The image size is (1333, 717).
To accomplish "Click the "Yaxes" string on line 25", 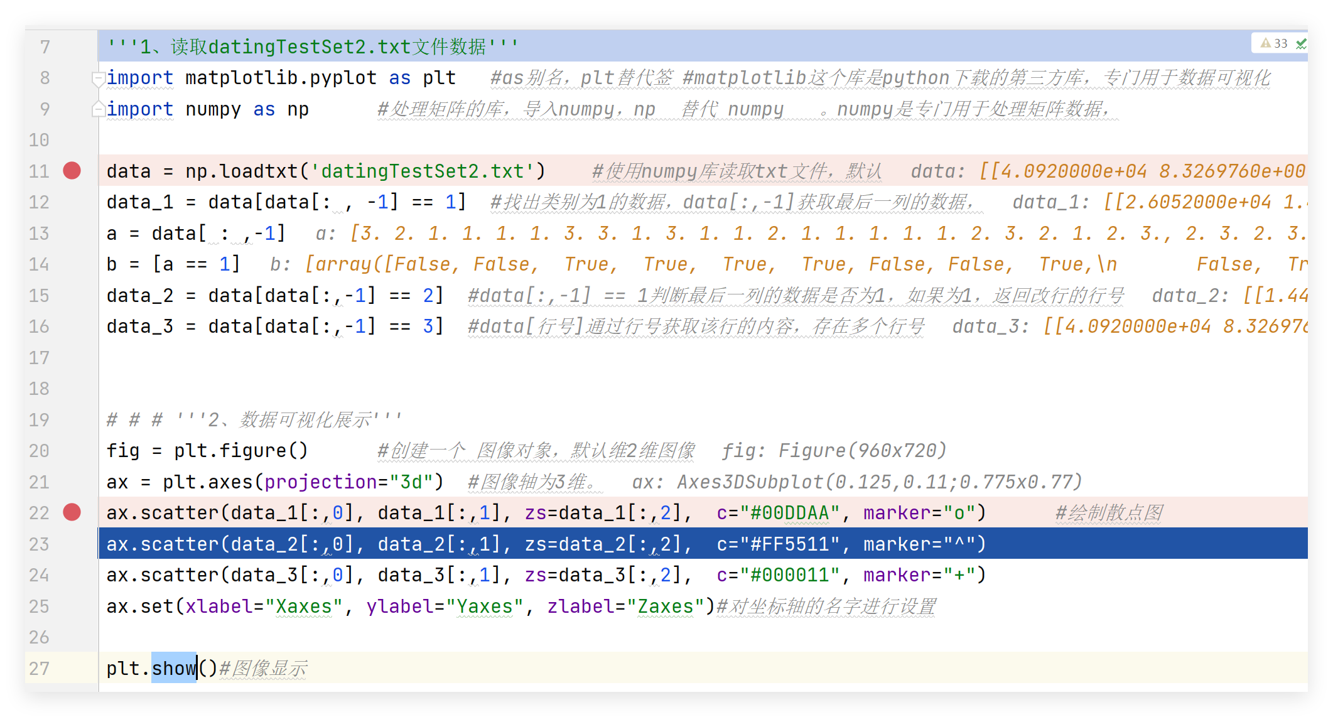I will pyautogui.click(x=485, y=606).
